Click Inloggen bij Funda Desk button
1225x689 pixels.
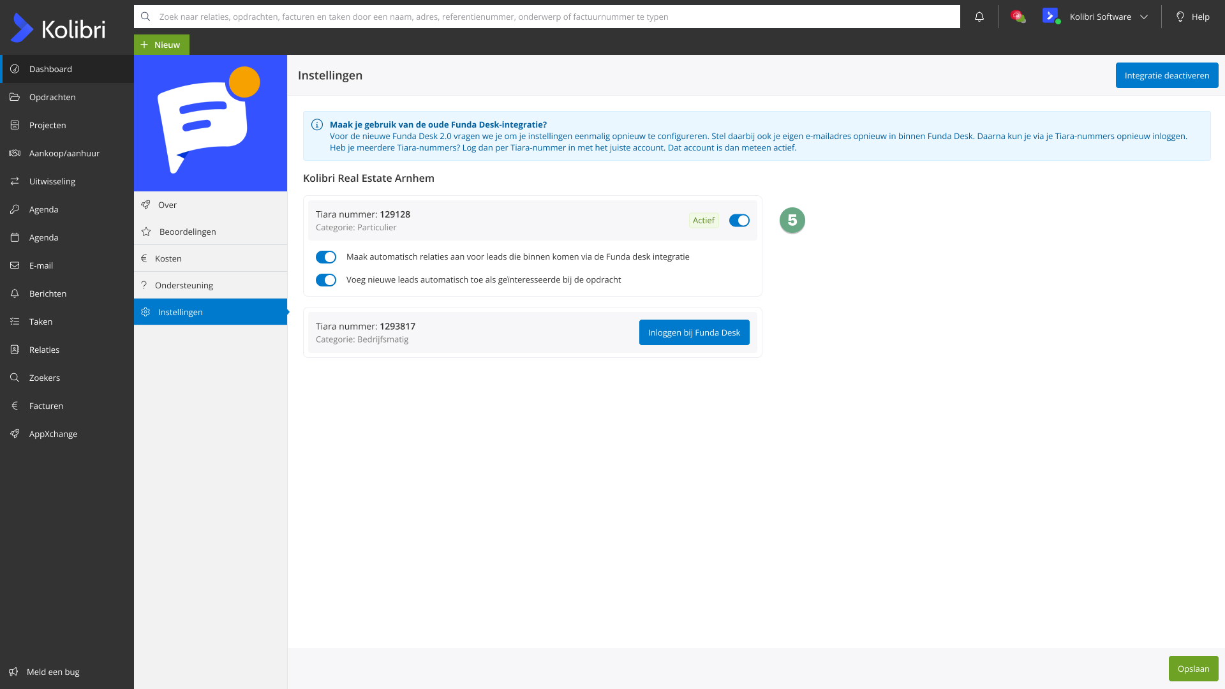pos(694,332)
